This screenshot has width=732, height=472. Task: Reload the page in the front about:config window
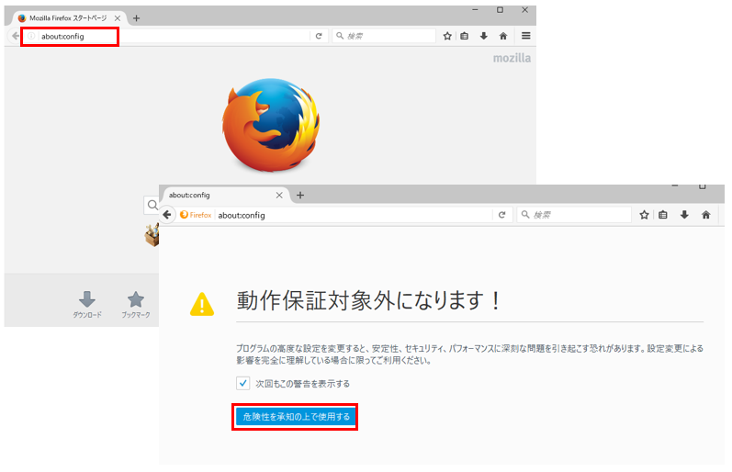coord(501,215)
